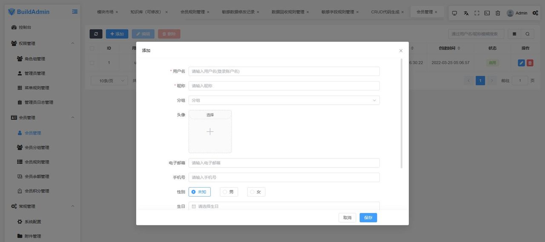Image resolution: width=545 pixels, height=242 pixels.
Task: Switch to 敏感数据修改记录 tab
Action: coord(238,12)
